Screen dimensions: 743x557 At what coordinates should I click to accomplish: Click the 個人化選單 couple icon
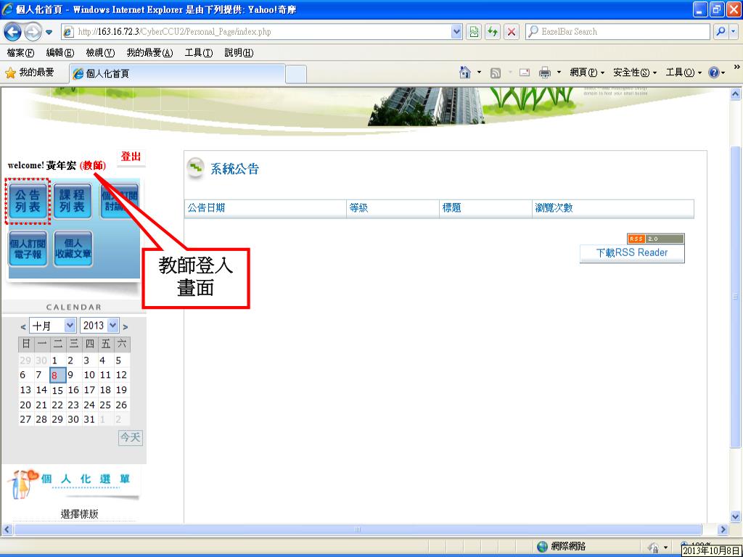pyautogui.click(x=21, y=484)
